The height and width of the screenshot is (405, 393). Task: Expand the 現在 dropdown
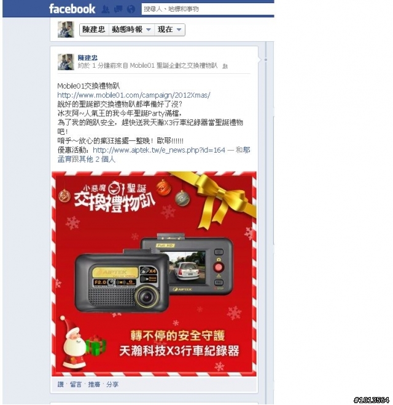click(169, 30)
